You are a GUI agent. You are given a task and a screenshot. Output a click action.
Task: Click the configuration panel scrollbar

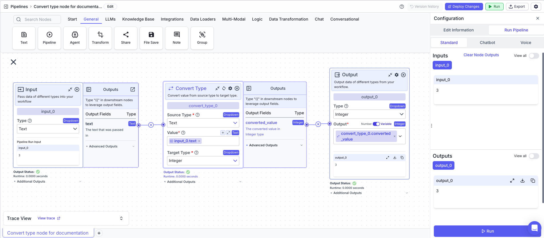[x=543, y=128]
